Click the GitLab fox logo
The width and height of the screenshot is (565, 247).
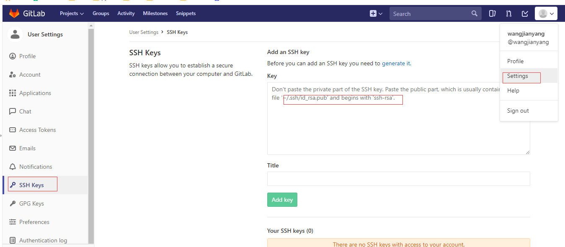[14, 13]
